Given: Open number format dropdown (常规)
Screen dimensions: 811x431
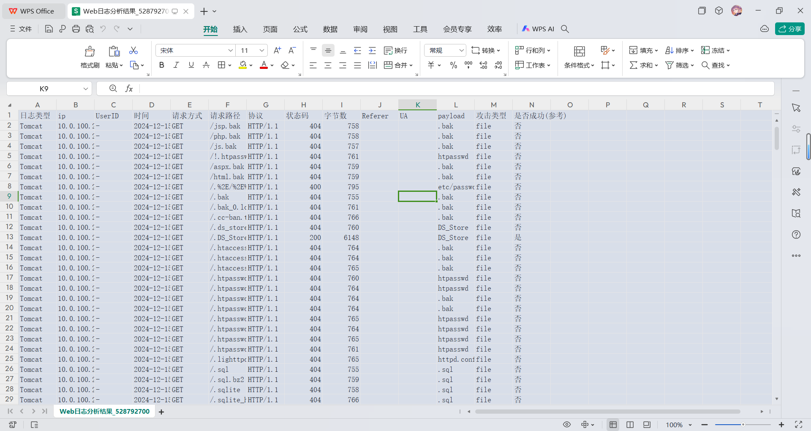Looking at the screenshot, I should click(x=462, y=50).
